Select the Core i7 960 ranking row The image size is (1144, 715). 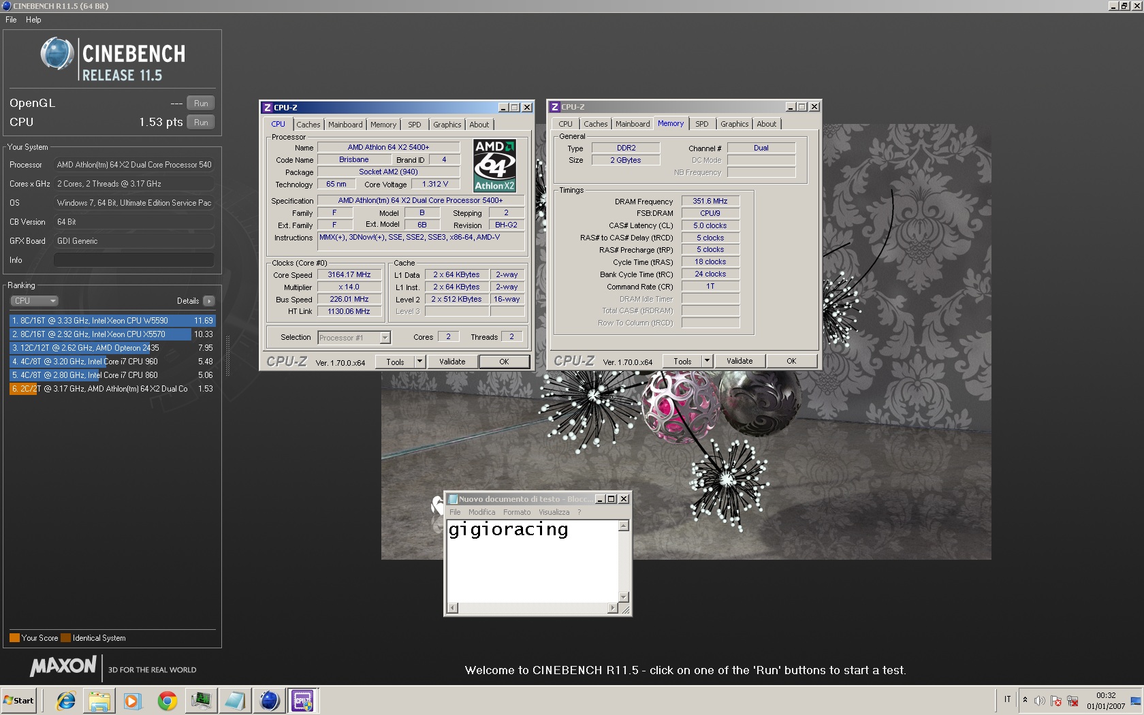pos(112,362)
